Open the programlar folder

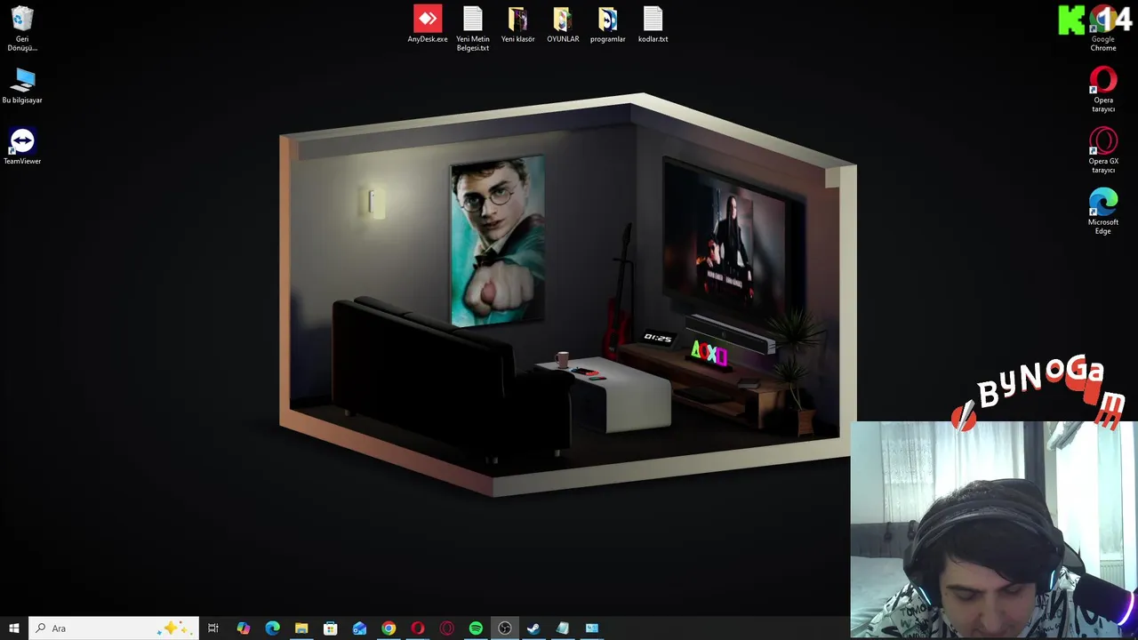(x=608, y=25)
